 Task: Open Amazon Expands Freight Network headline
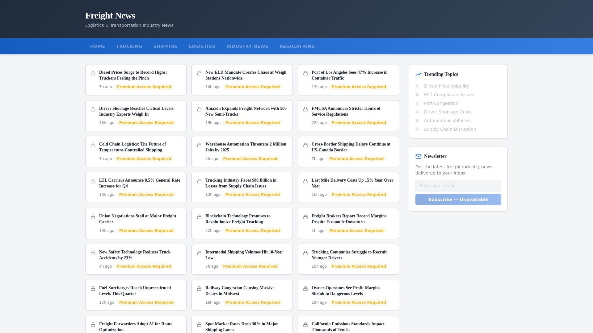tap(246, 111)
